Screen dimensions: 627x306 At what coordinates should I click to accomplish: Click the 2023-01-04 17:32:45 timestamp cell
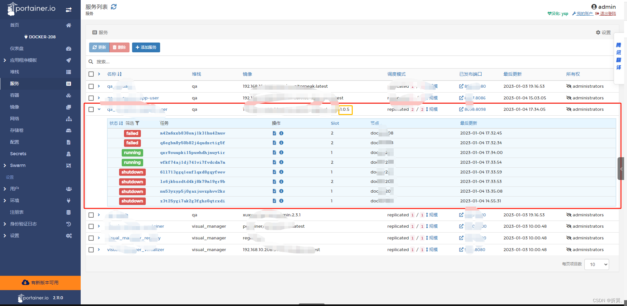(481, 133)
